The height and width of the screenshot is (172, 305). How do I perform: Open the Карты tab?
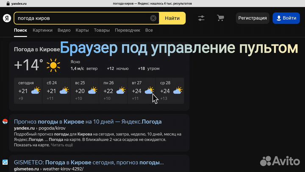[x=82, y=31]
